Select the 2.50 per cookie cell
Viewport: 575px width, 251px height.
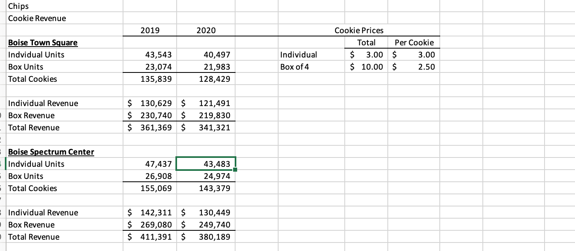[x=414, y=67]
